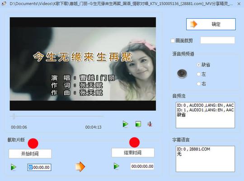Play the video preview

click(x=126, y=124)
